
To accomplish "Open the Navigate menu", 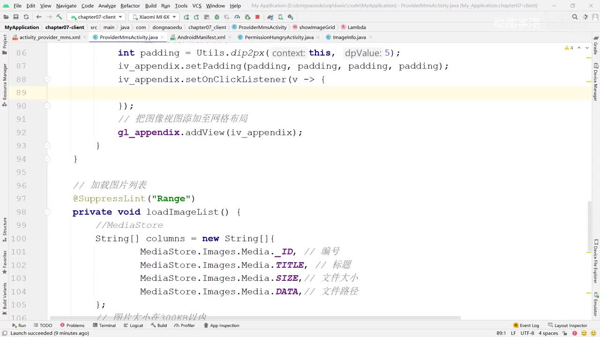I will click(66, 6).
